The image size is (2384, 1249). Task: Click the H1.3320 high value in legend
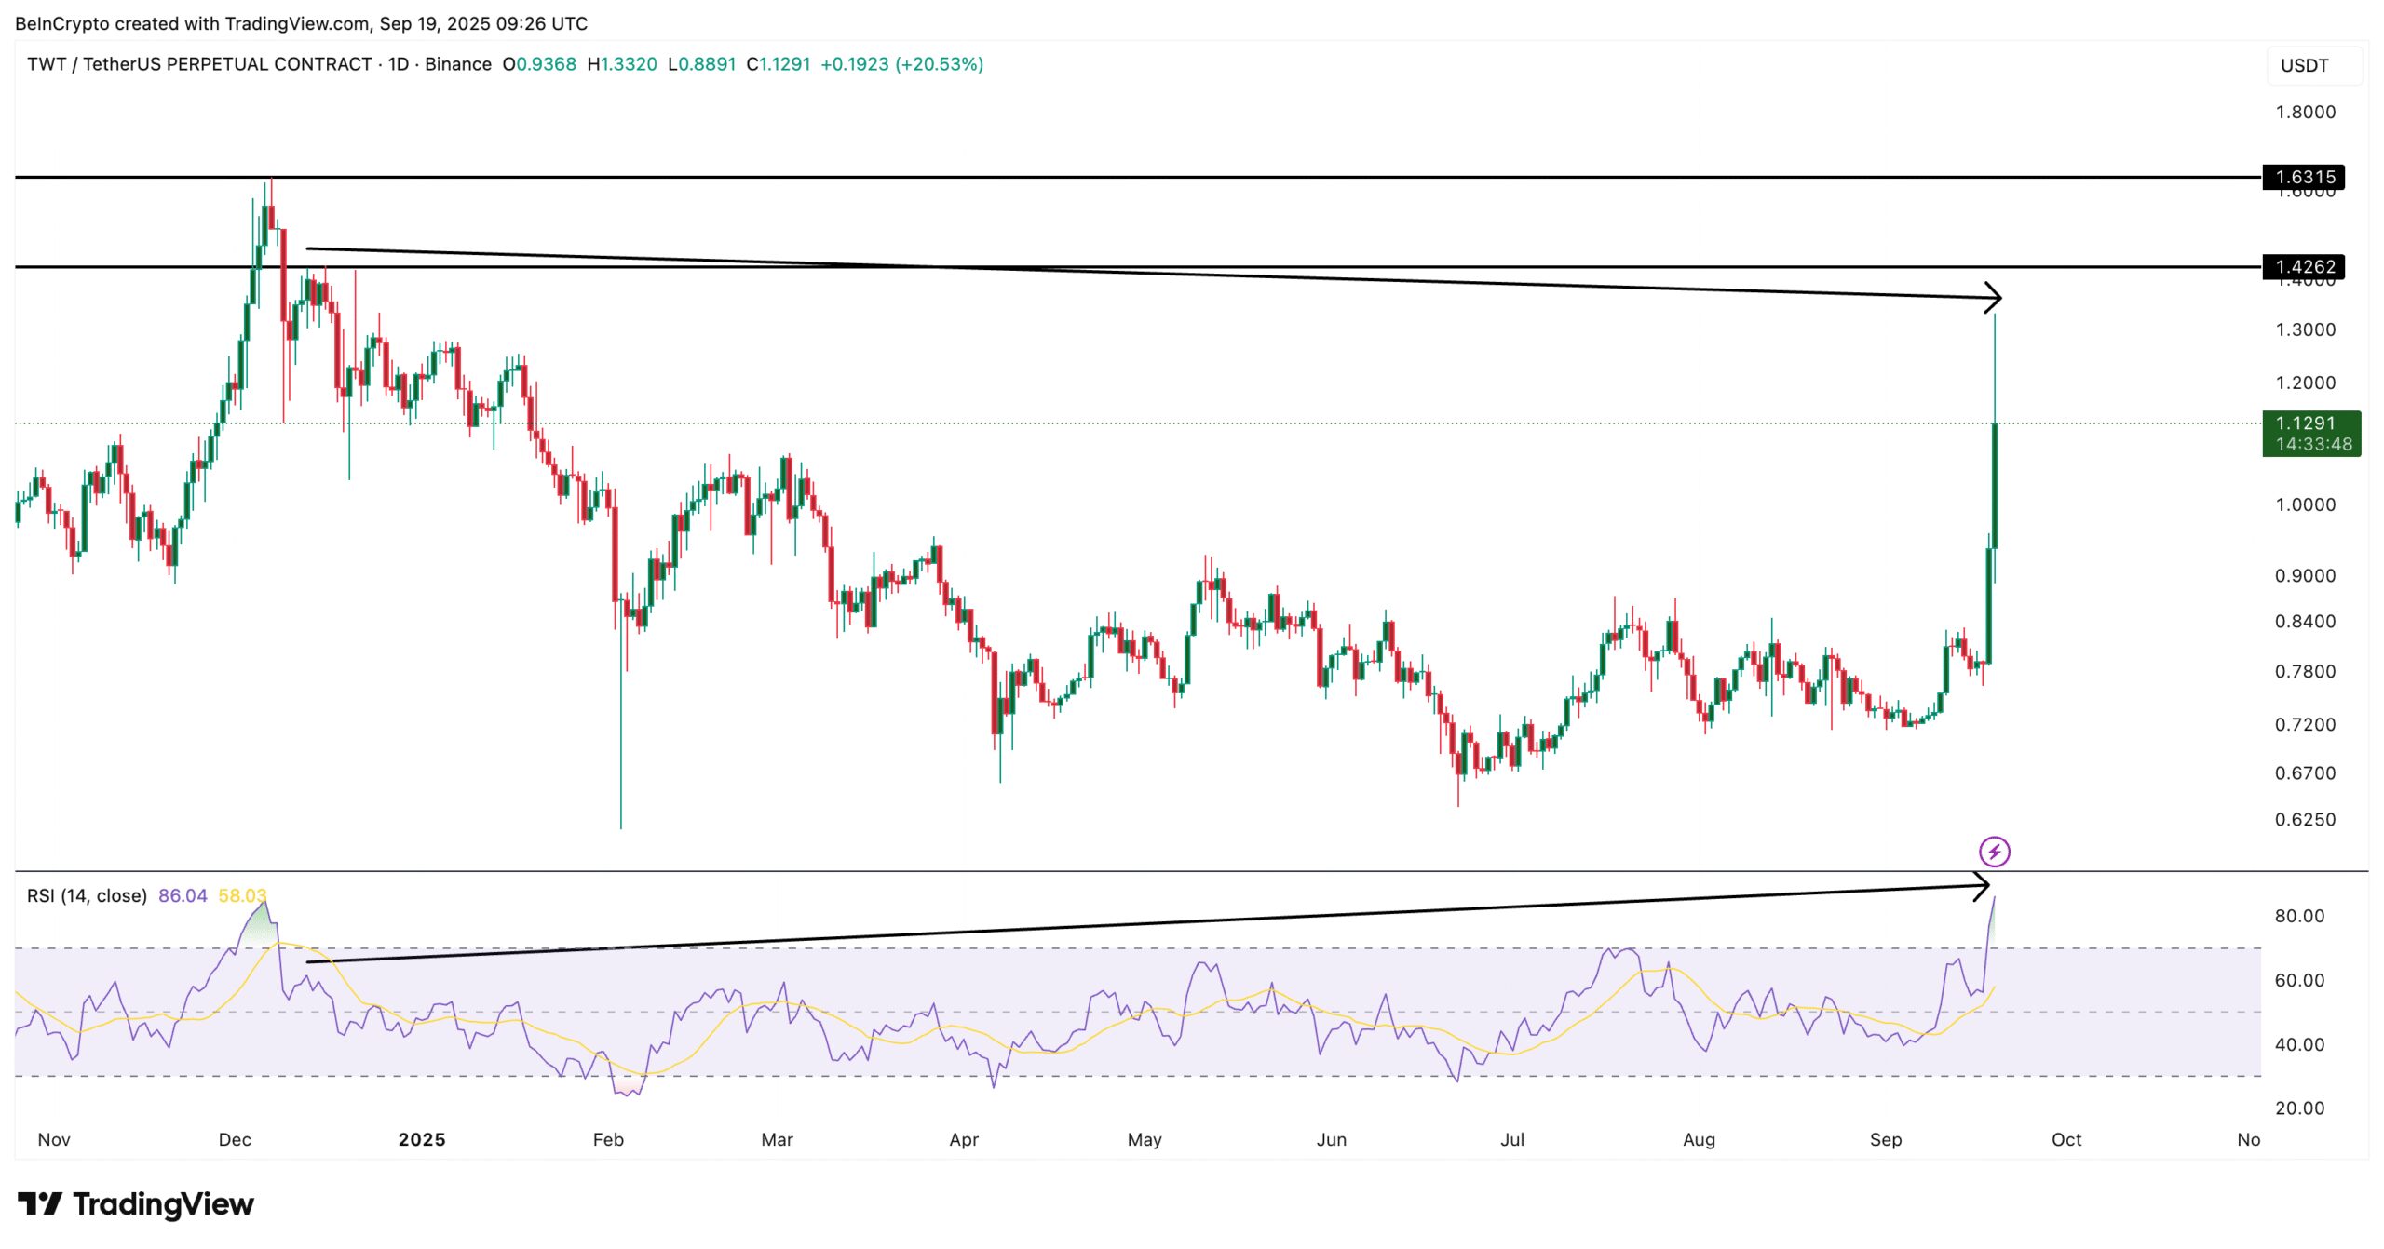622,65
